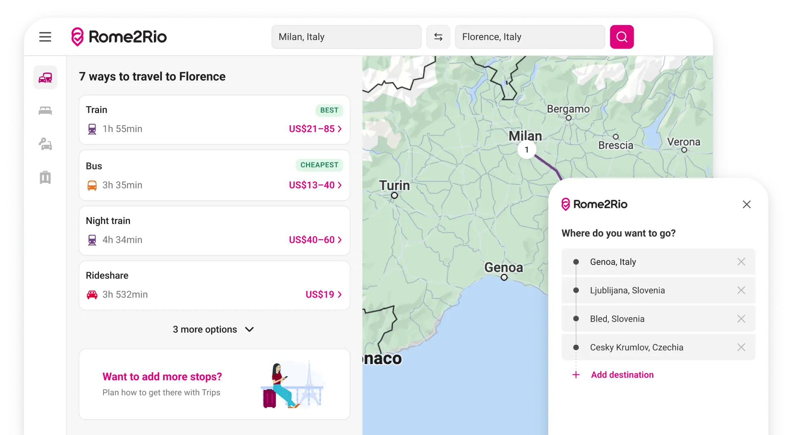The height and width of the screenshot is (435, 792).
Task: Select the transport sidebar icon
Action: tap(45, 77)
